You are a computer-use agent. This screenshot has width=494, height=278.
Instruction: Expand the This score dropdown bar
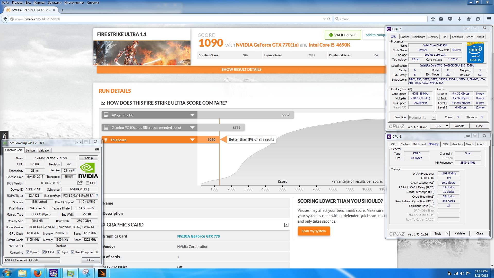[x=192, y=140]
